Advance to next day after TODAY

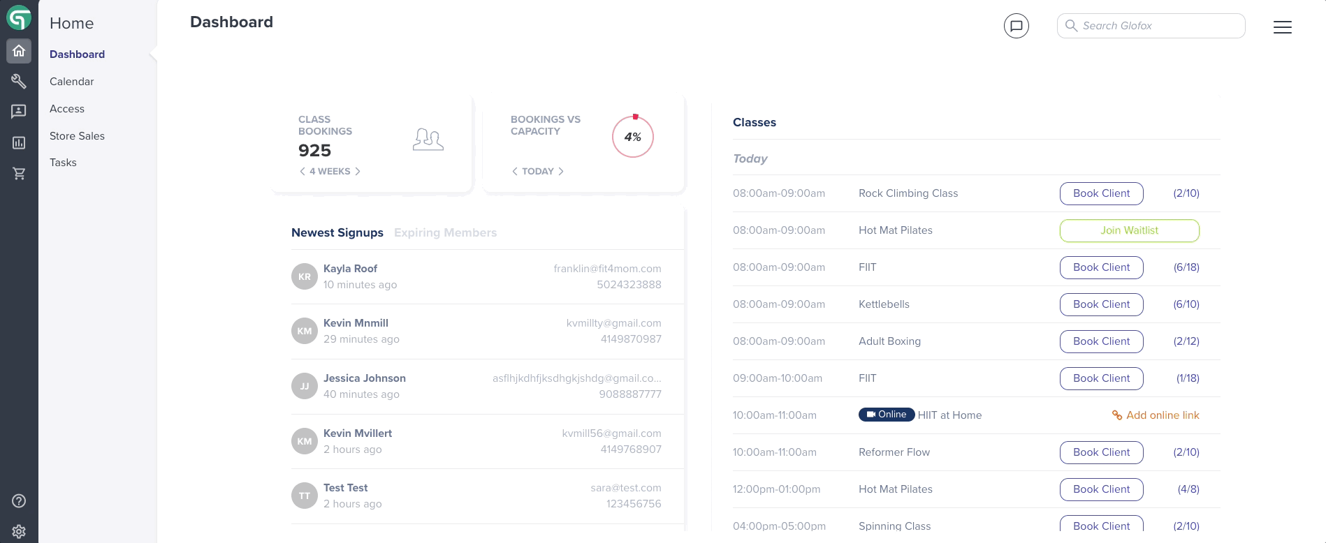[x=560, y=171]
